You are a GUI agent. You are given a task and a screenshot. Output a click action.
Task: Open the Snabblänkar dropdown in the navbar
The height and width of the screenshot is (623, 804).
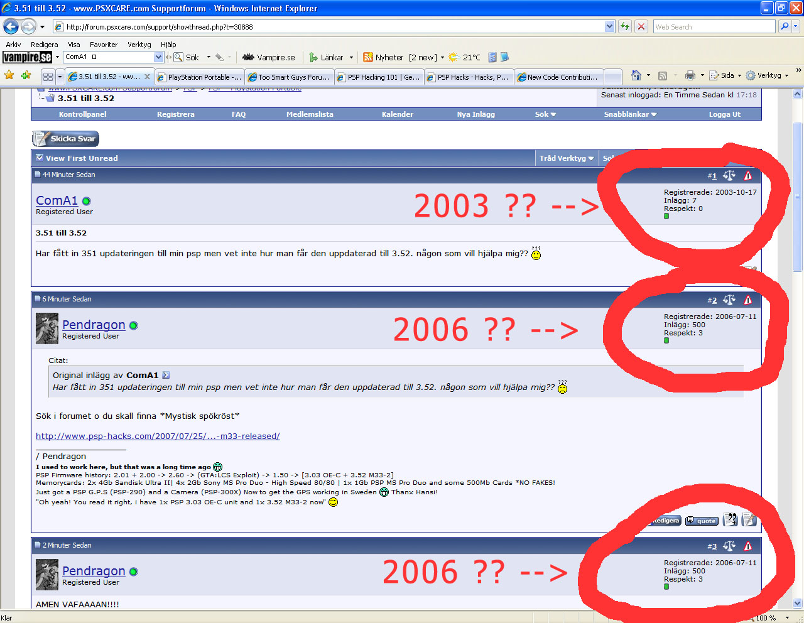tap(630, 114)
